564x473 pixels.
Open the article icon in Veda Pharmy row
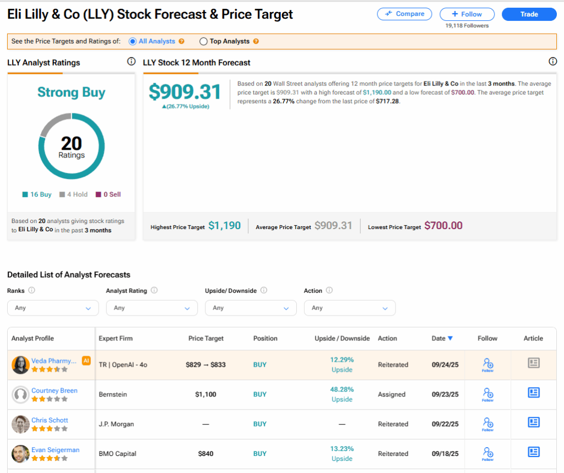pos(533,363)
